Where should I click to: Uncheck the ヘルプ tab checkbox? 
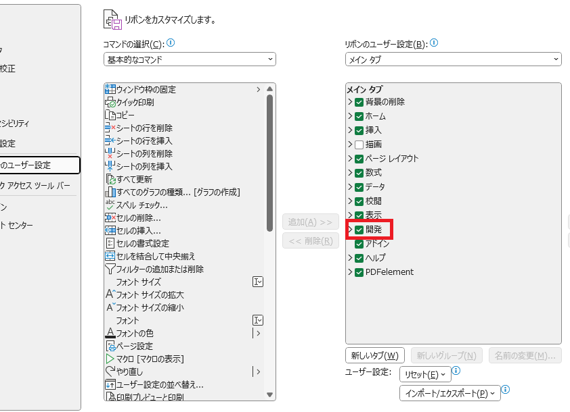(x=358, y=258)
